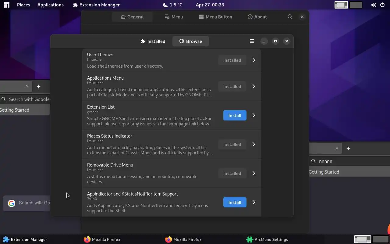This screenshot has width=390, height=244.
Task: Click Getting Started bookmark in right Firefox
Action: coord(324,172)
